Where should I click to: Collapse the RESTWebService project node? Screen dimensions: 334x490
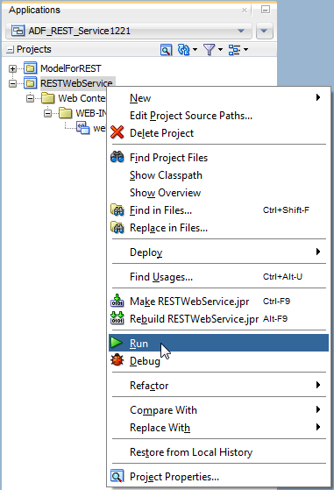click(12, 83)
